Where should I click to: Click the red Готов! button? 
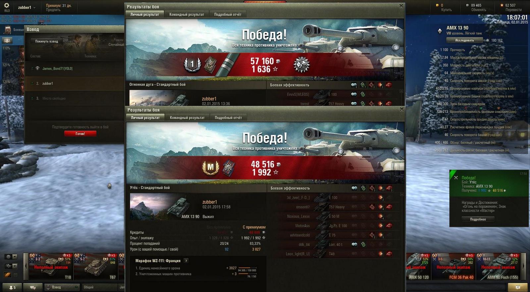[x=80, y=134]
